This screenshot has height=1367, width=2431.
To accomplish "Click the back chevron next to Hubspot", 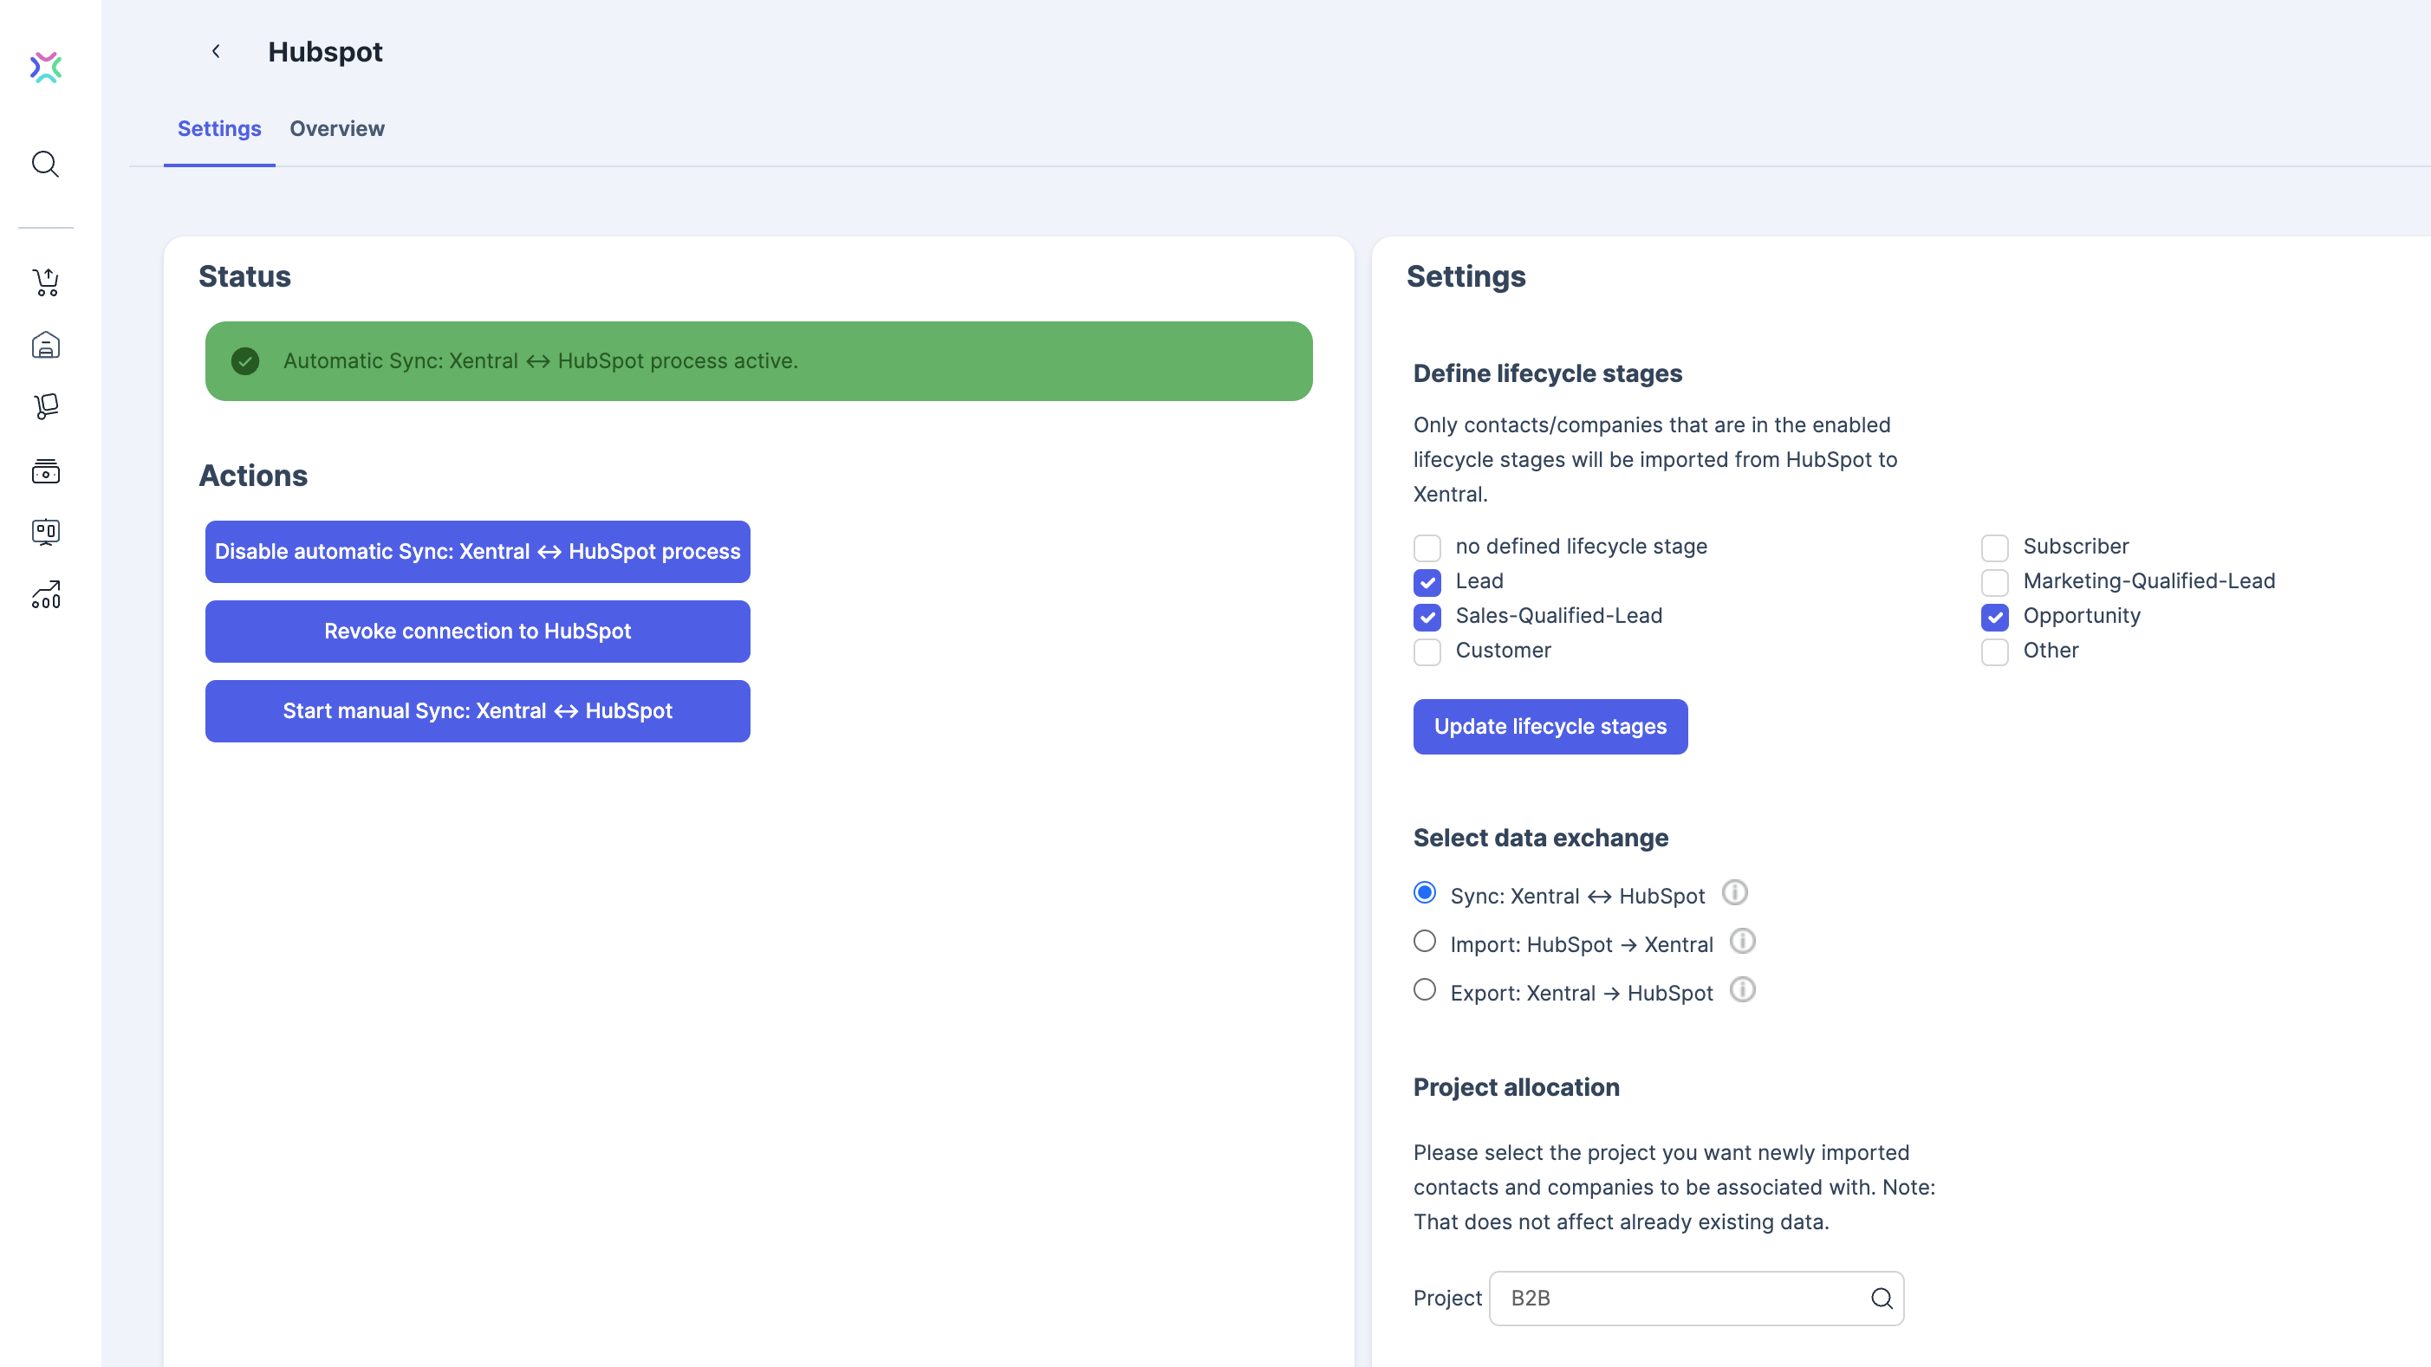I will (x=216, y=51).
